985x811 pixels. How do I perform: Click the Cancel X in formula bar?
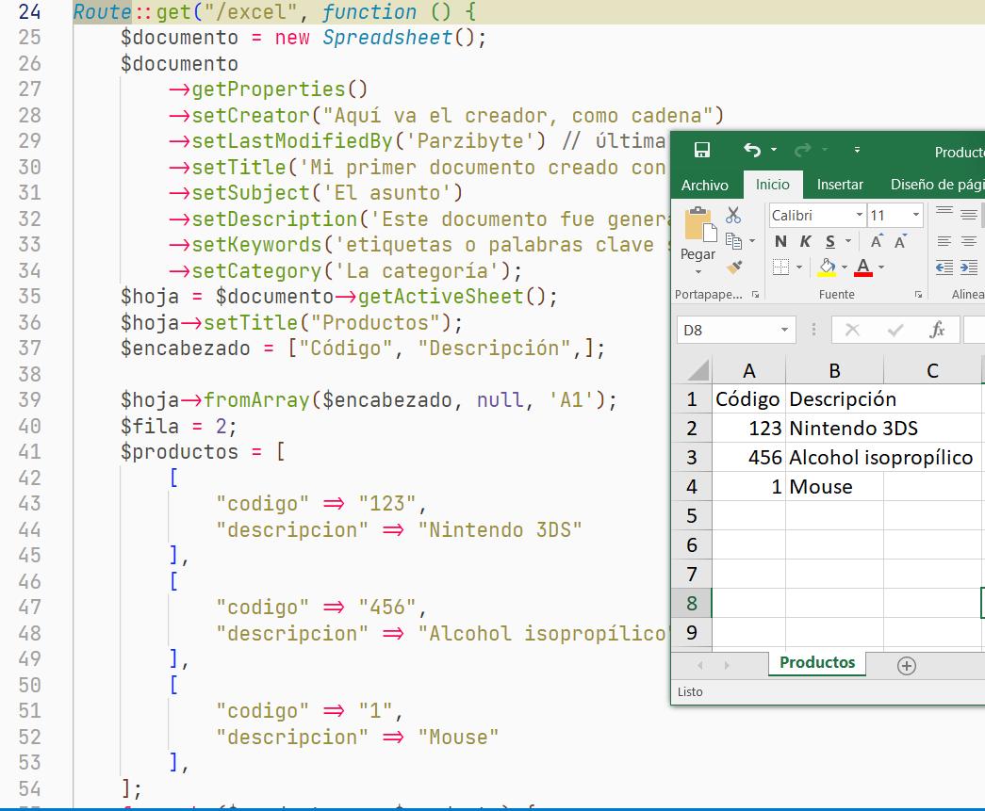tap(852, 331)
